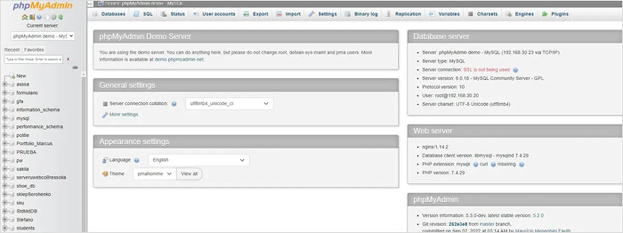Click the New database icon in tree
The height and width of the screenshot is (233, 623).
point(12,76)
